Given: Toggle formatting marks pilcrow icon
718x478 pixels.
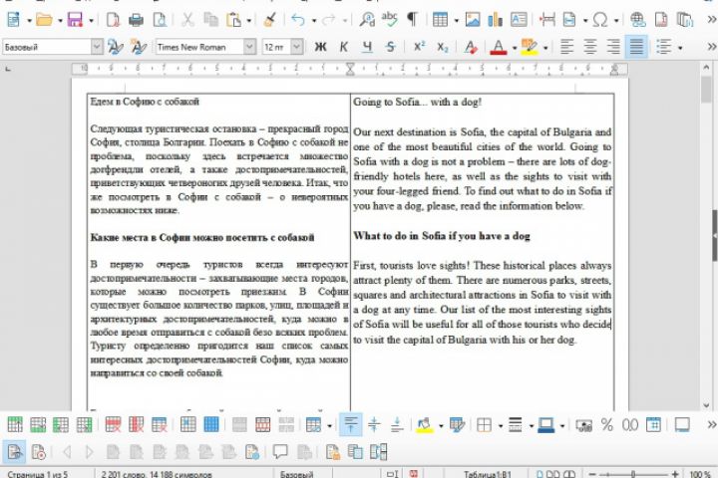Looking at the screenshot, I should point(413,20).
